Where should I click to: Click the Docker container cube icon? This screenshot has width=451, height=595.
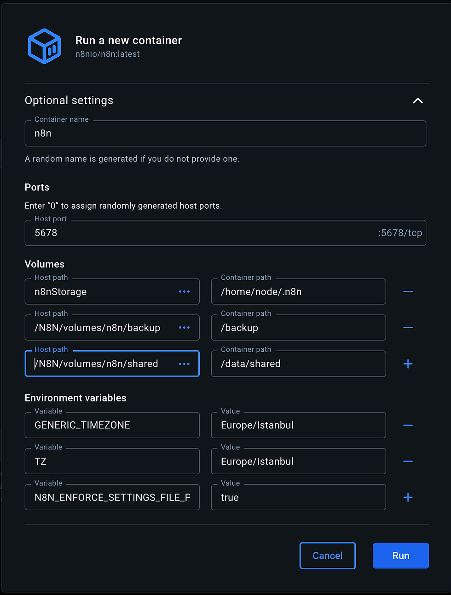(44, 46)
